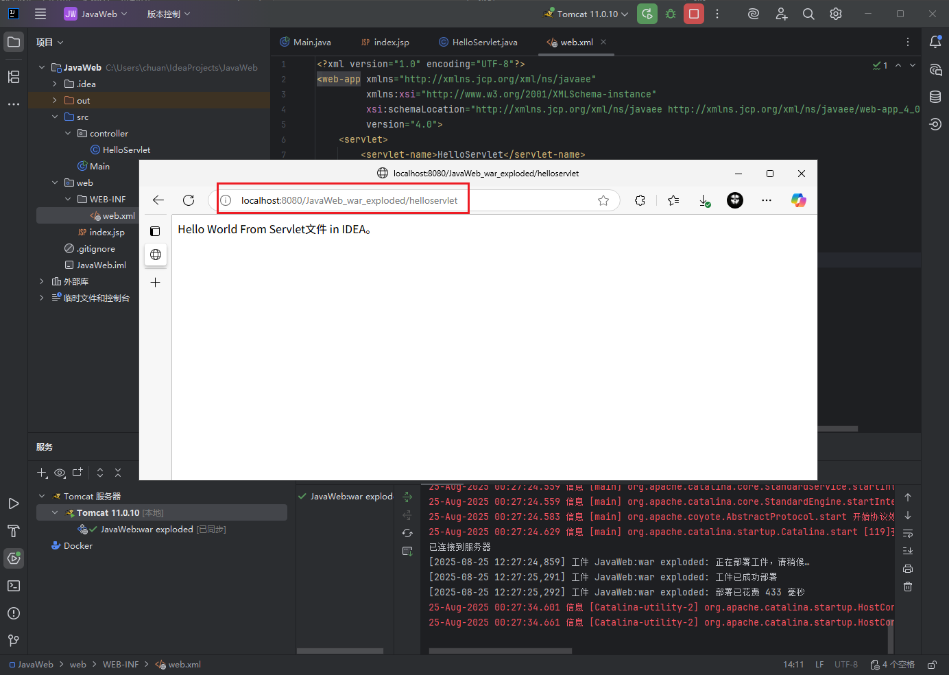949x675 pixels.
Task: Open the AI assistant swirl icon
Action: pyautogui.click(x=754, y=14)
